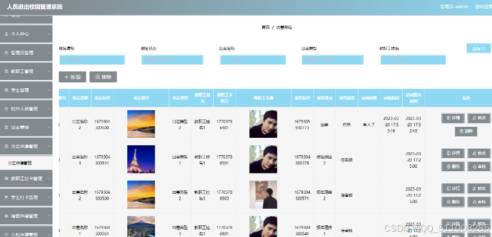Image resolution: width=492 pixels, height=237 pixels.
Task: Click the 退出登录 link in the header
Action: [x=483, y=6]
